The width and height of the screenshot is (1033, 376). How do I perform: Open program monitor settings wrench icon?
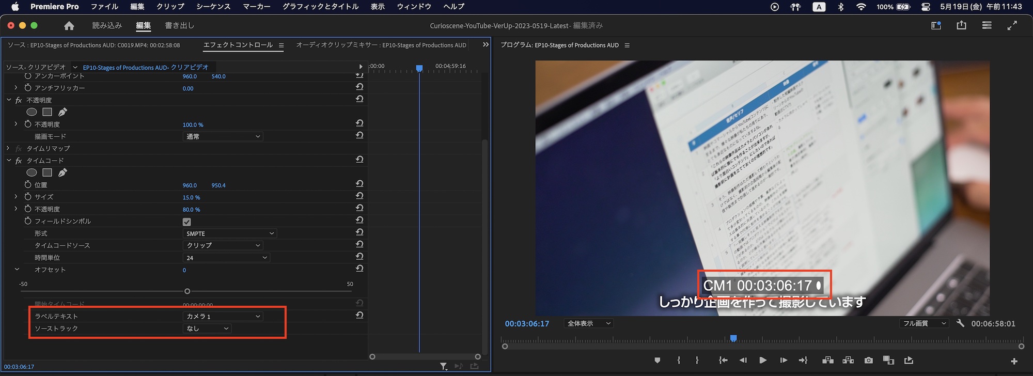[x=960, y=323]
